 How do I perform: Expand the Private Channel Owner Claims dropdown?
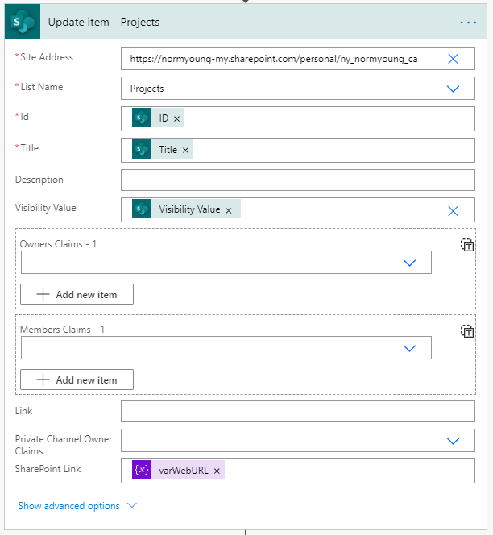(x=453, y=441)
